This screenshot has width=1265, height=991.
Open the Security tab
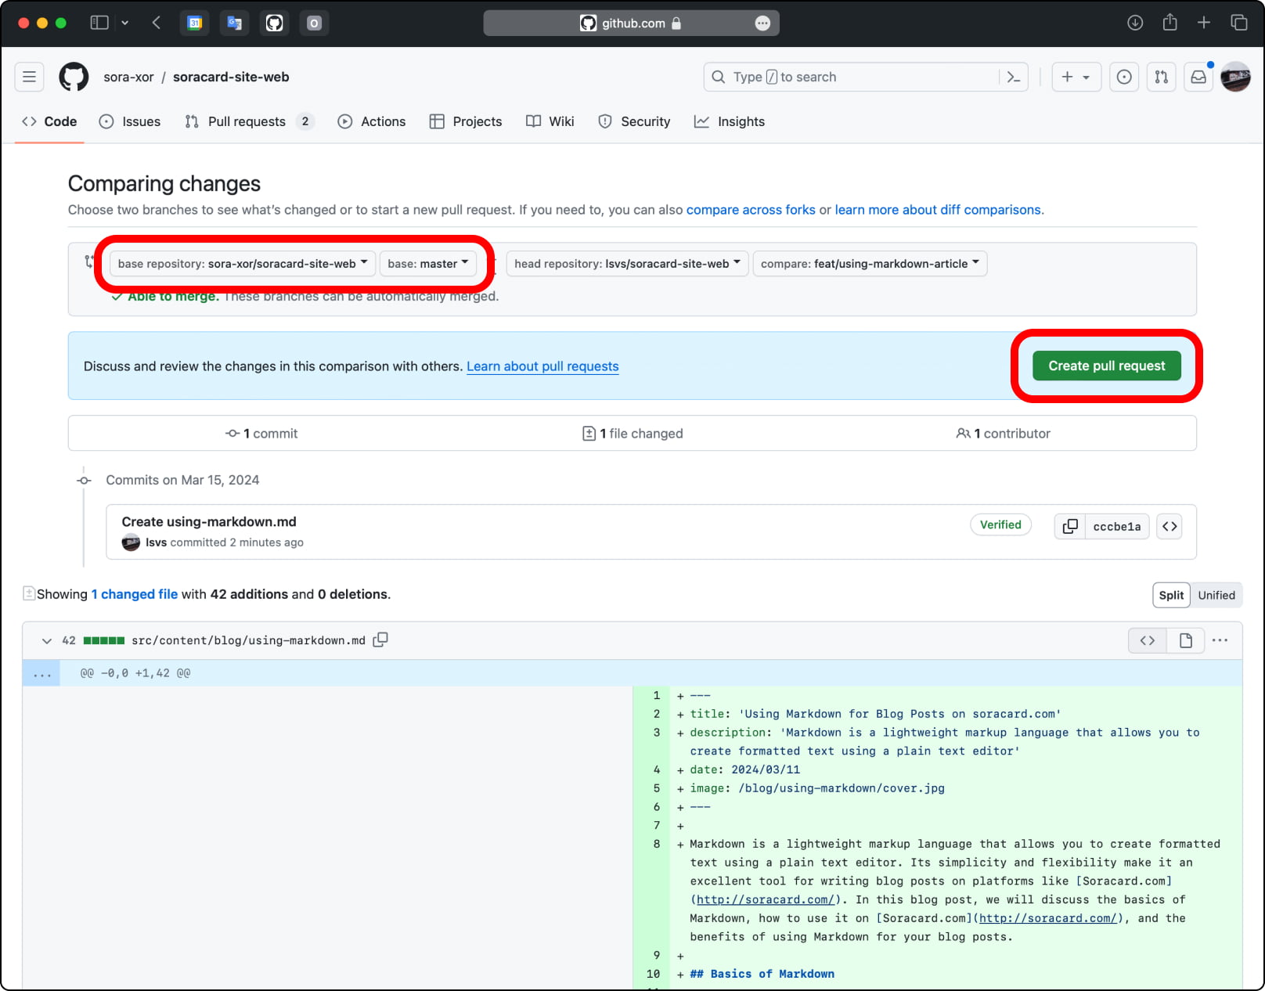coord(635,121)
